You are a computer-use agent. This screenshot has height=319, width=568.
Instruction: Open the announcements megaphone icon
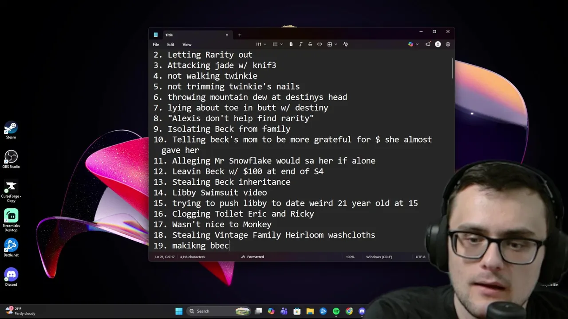click(x=428, y=44)
